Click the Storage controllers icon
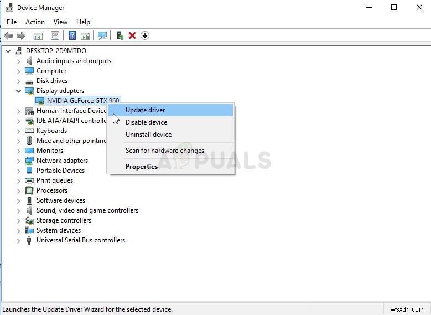Viewport: 431px width, 315px height. point(29,220)
